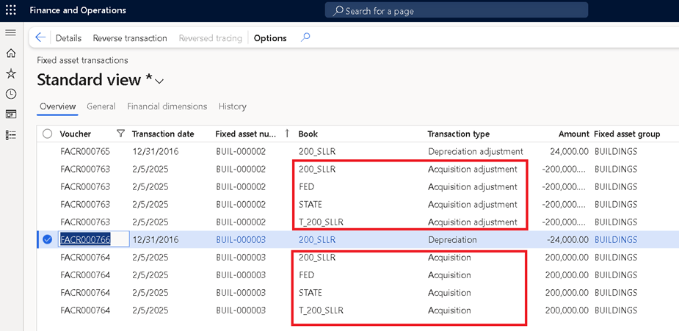Open Favorites star icon in sidebar
The height and width of the screenshot is (331, 679).
point(11,73)
